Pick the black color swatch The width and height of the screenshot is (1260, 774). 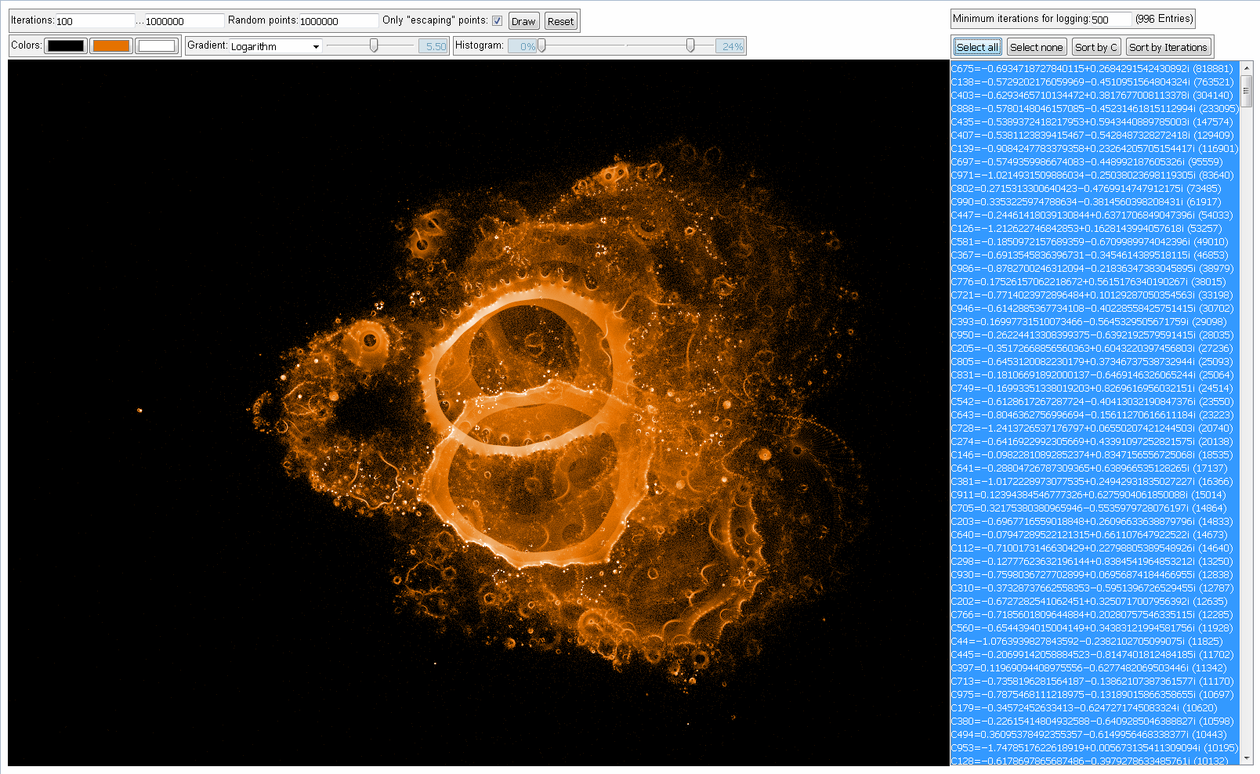click(66, 46)
